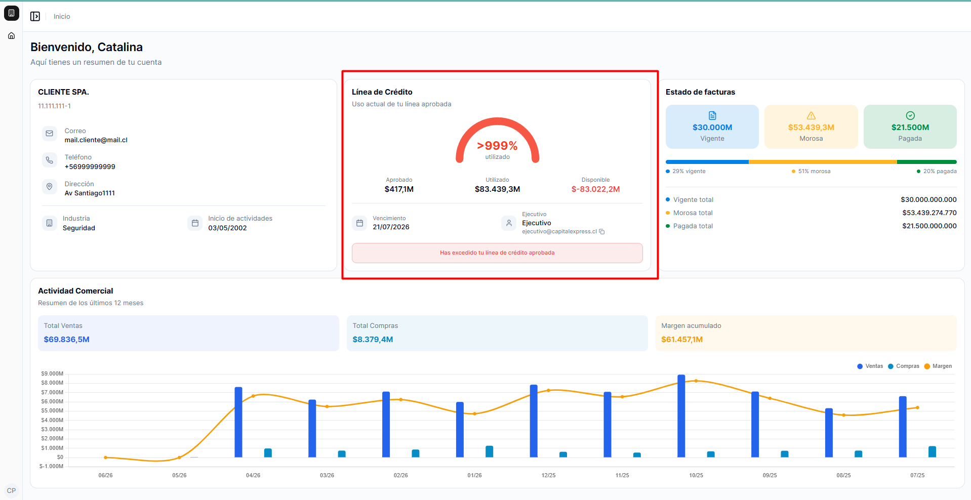
Task: Click the Dirección location pin icon
Action: [x=50, y=187]
